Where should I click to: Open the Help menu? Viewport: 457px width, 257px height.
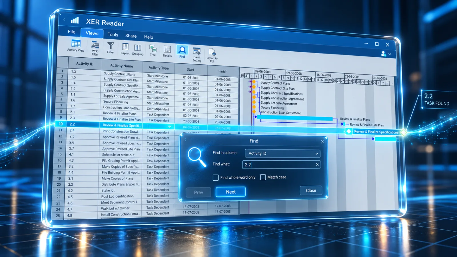coord(149,37)
